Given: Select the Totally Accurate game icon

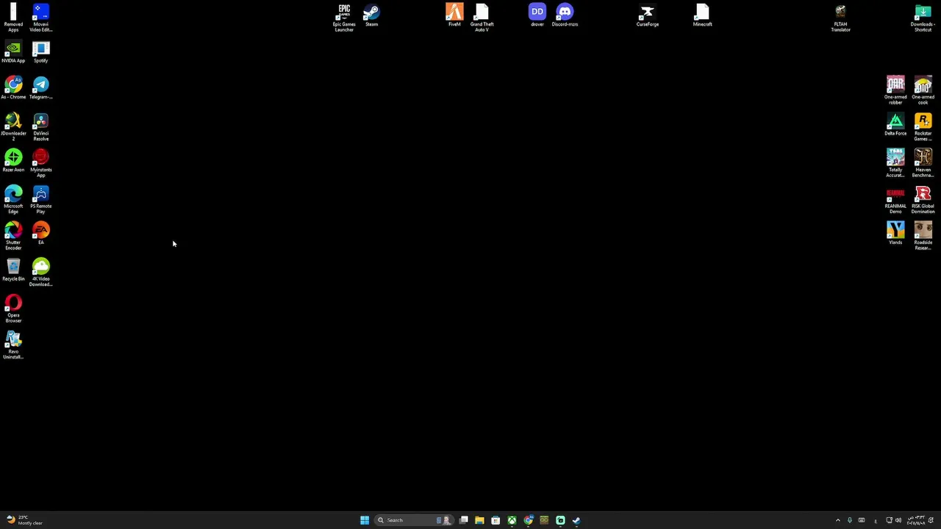Looking at the screenshot, I should point(895,163).
